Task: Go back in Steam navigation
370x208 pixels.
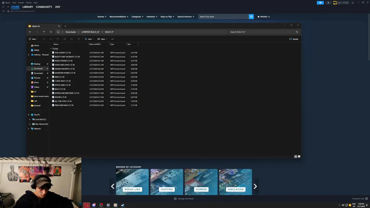Action: tap(3, 7)
